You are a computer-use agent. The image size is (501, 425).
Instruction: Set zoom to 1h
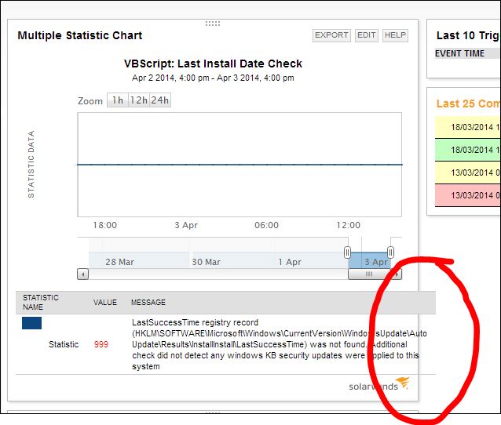[x=118, y=100]
